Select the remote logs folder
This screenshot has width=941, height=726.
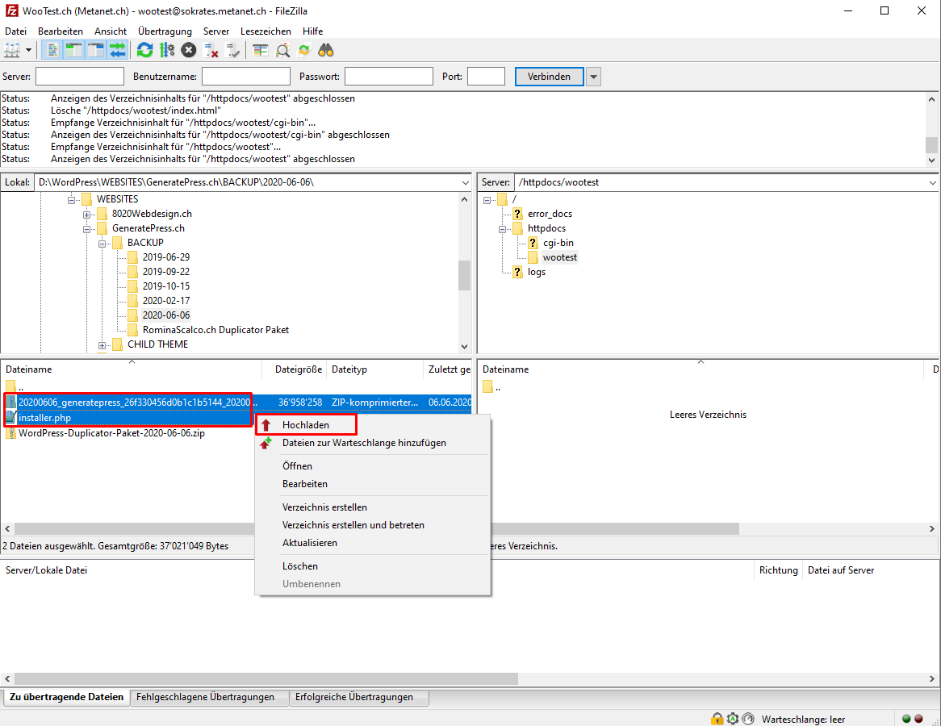pyautogui.click(x=537, y=272)
